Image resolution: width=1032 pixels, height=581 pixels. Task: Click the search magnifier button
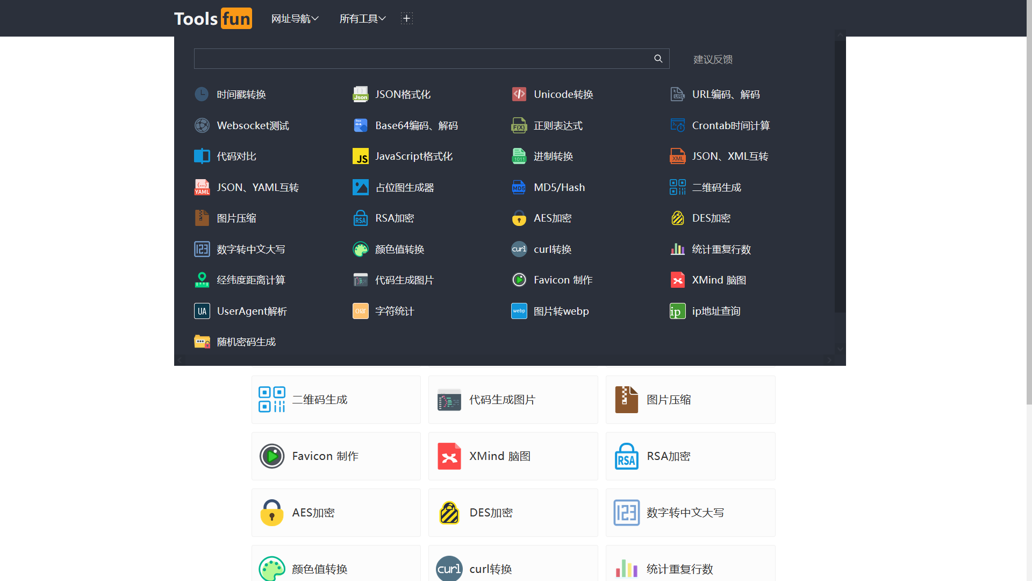pyautogui.click(x=658, y=59)
